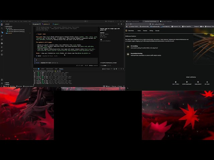Switch to the Settings browser tab
This screenshot has height=160, width=214.
click(134, 21)
